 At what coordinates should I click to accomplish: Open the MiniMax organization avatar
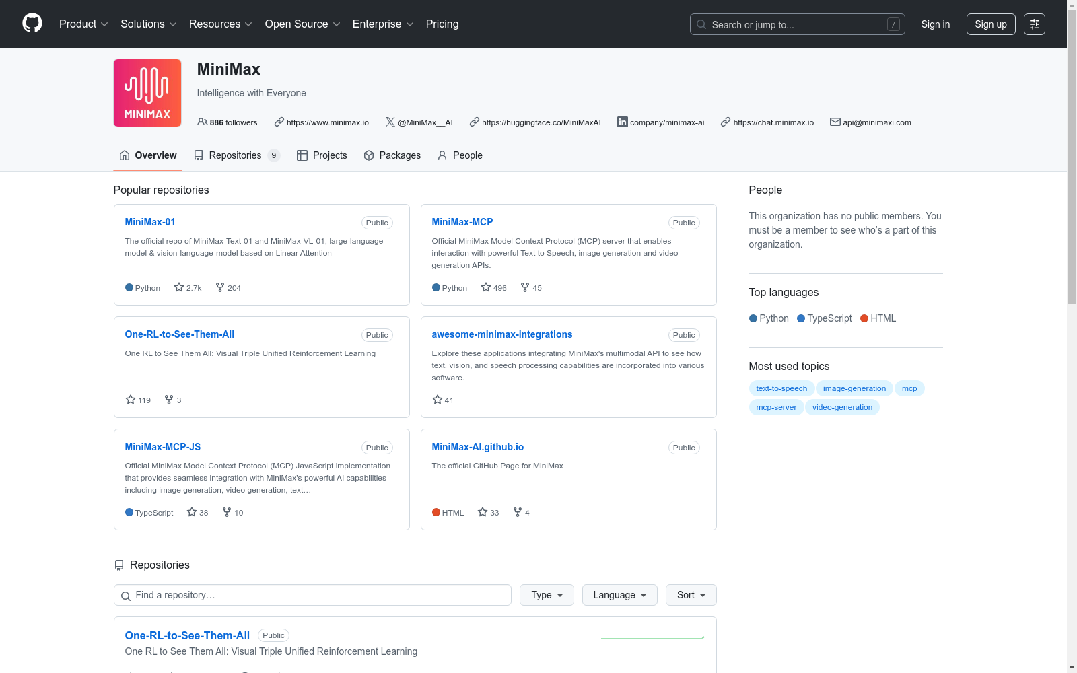[x=147, y=93]
